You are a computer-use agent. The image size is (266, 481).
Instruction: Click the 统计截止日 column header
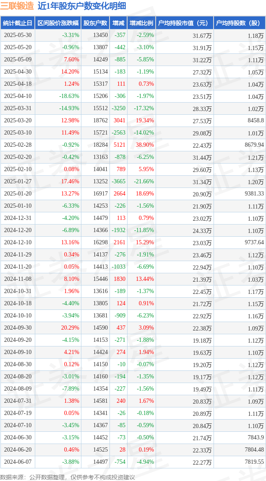click(x=18, y=23)
